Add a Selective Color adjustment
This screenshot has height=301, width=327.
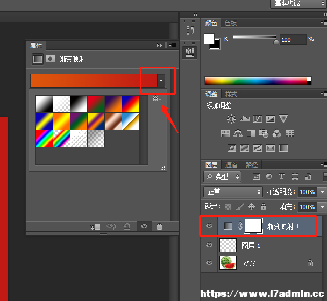point(271,148)
